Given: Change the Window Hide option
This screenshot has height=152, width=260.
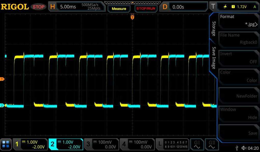Looking at the screenshot, I should (238, 113).
